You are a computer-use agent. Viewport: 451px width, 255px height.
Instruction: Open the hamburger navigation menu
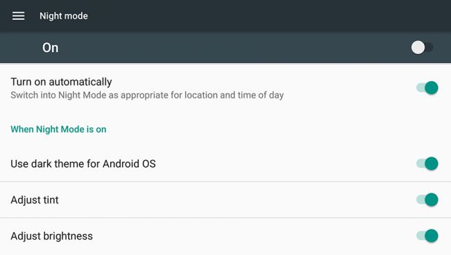pyautogui.click(x=19, y=16)
